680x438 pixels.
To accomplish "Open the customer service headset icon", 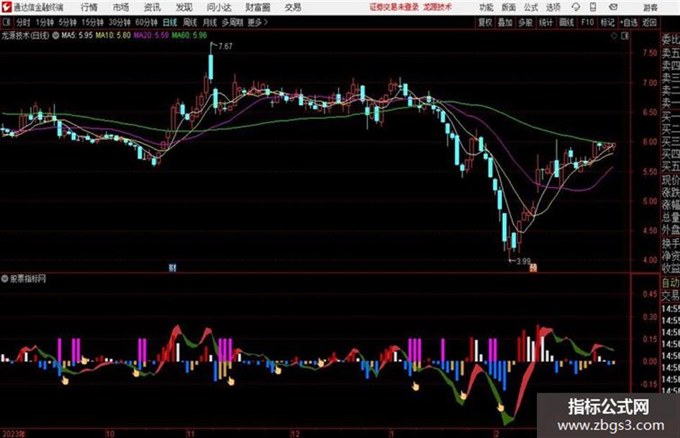I will [576, 7].
